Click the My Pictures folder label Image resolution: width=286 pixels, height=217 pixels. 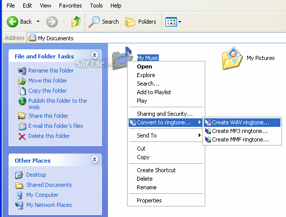[x=260, y=58]
